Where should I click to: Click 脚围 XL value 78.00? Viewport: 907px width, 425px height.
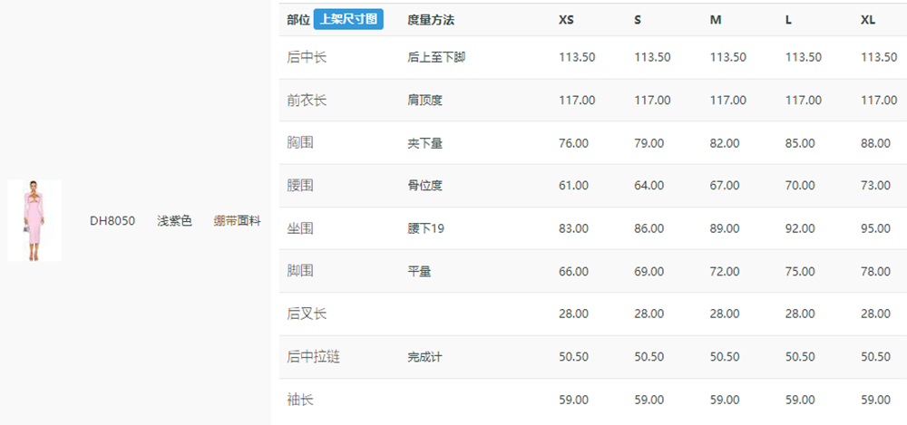coord(876,271)
